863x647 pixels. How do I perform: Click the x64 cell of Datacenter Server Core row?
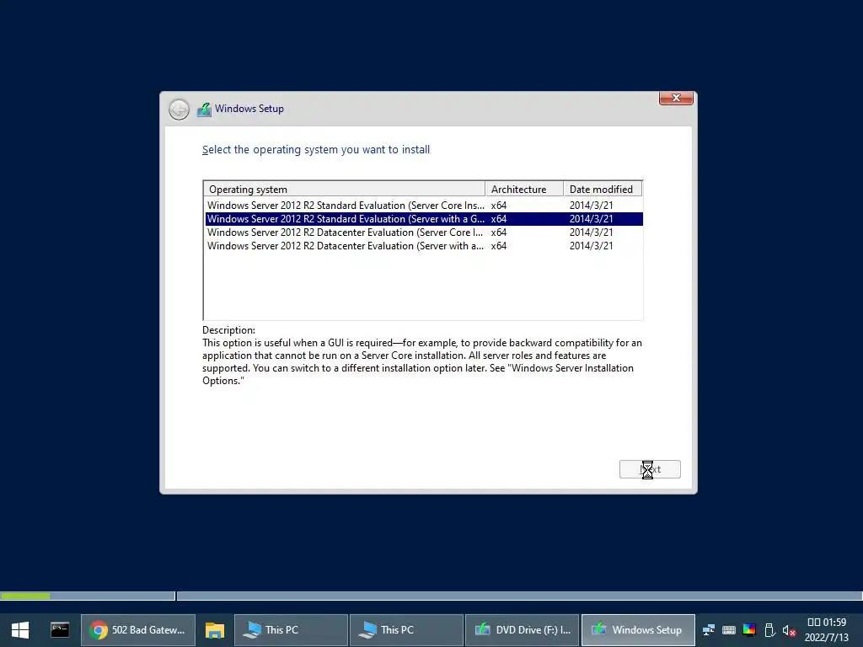[x=499, y=233]
